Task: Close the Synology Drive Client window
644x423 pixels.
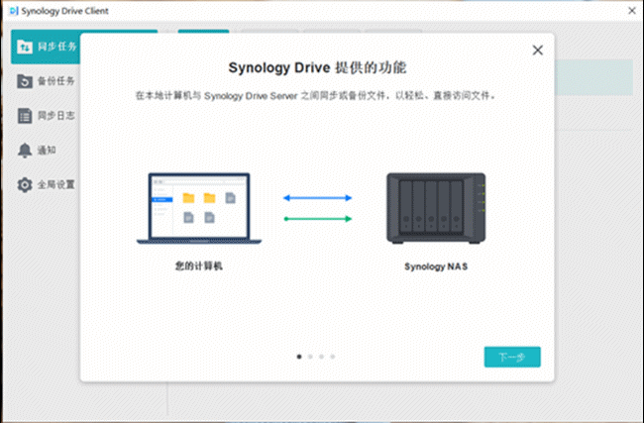Action: [632, 11]
